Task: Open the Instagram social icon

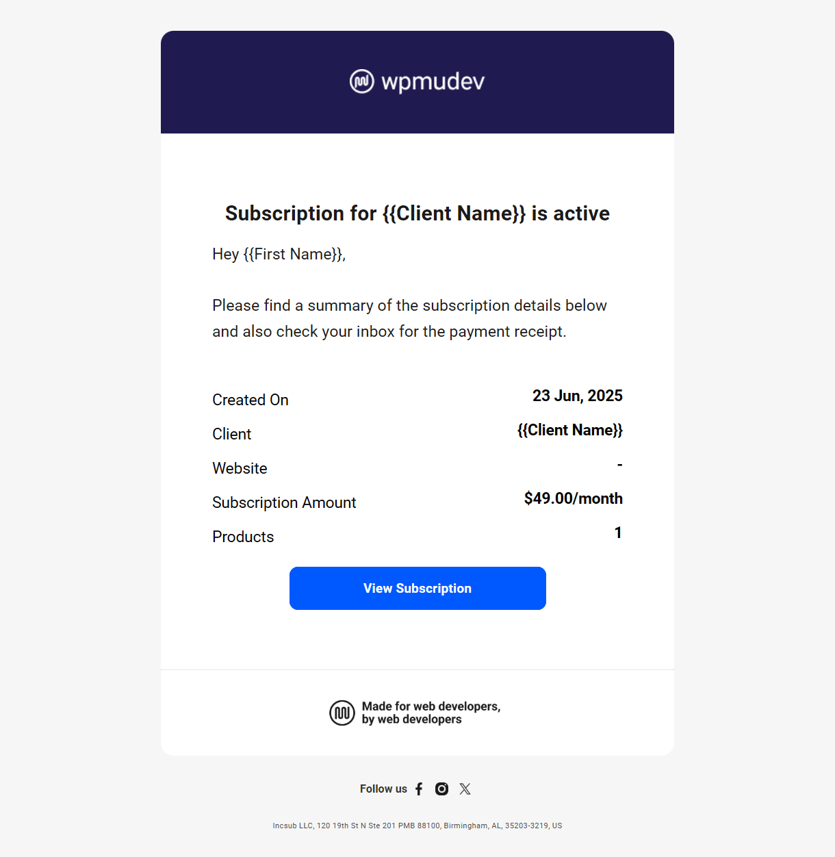Action: click(442, 789)
